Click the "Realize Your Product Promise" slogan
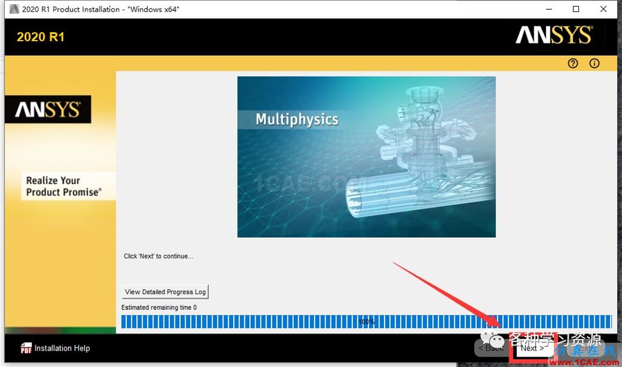This screenshot has width=622, height=367. point(64,186)
